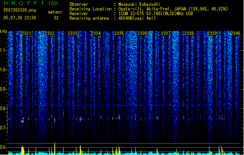Click the bright meteor echo just before 2331
The width and height of the screenshot is (244, 155).
(x=23, y=121)
